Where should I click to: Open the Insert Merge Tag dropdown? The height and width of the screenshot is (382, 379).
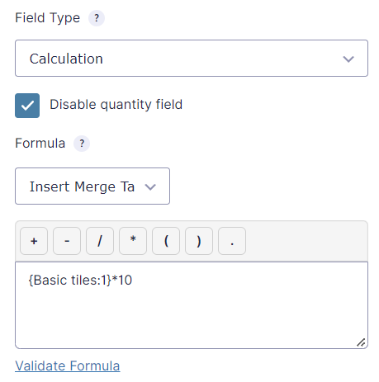pyautogui.click(x=92, y=186)
